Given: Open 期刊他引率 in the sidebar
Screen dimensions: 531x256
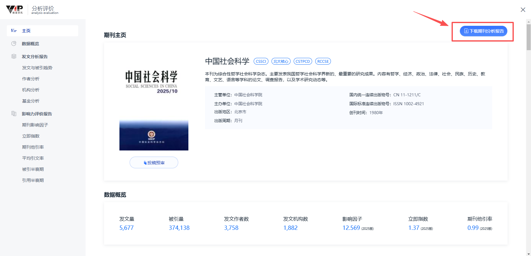Looking at the screenshot, I should pyautogui.click(x=33, y=147).
